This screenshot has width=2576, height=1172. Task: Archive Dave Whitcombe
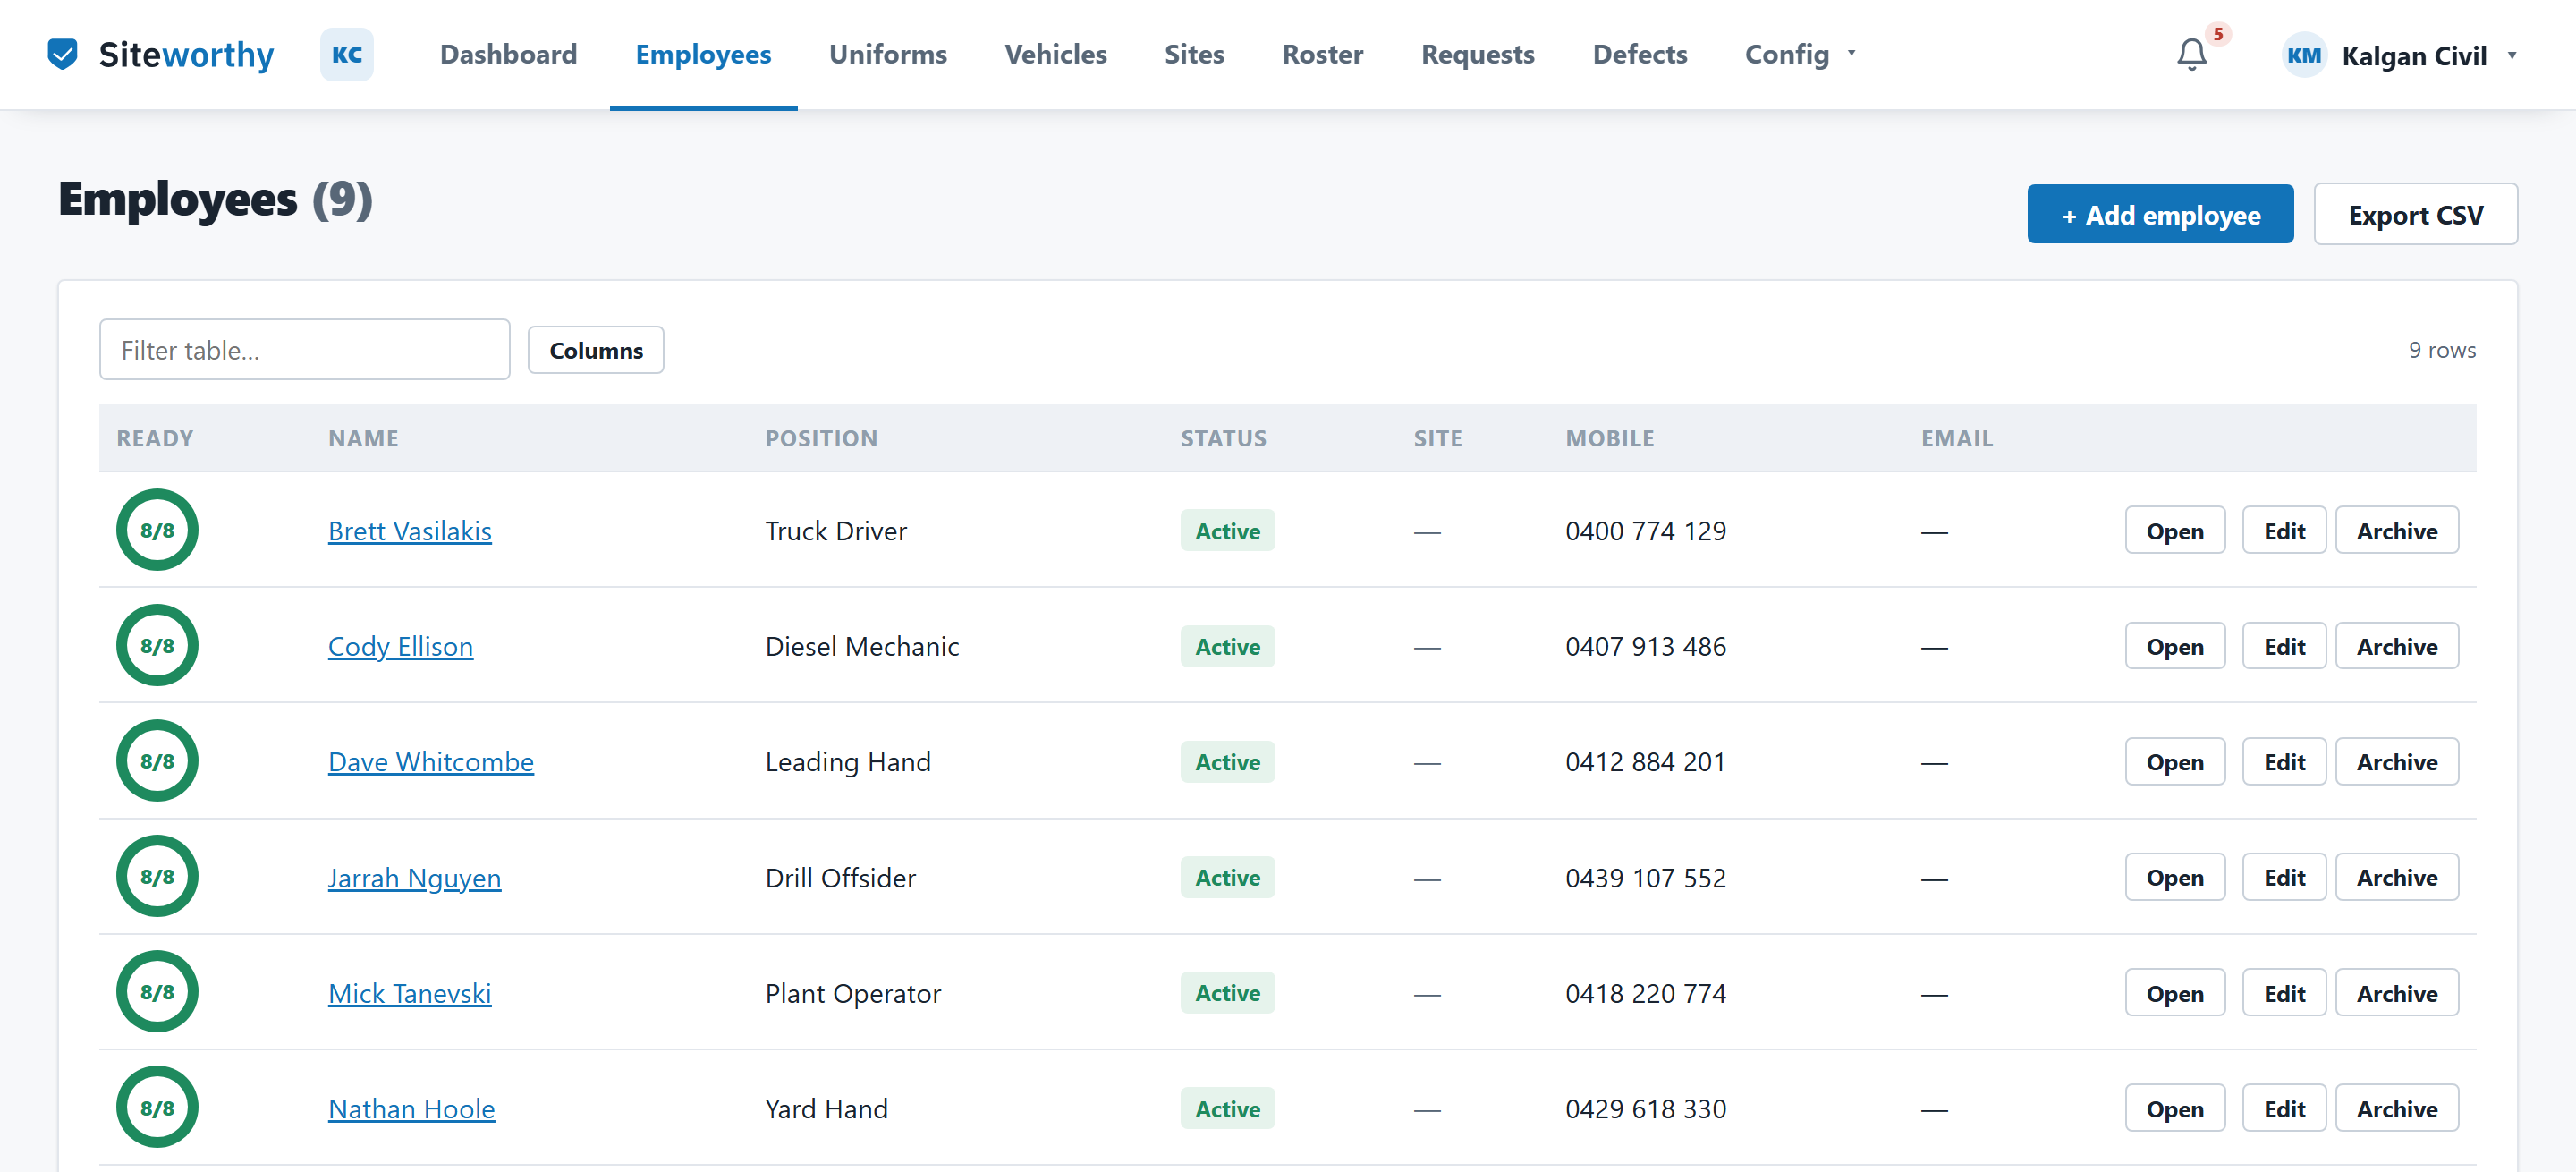[2397, 762]
